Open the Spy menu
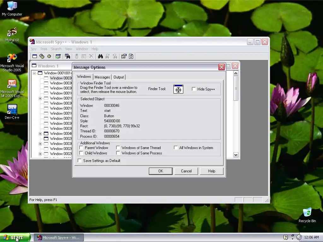323x242 pixels. point(33,49)
